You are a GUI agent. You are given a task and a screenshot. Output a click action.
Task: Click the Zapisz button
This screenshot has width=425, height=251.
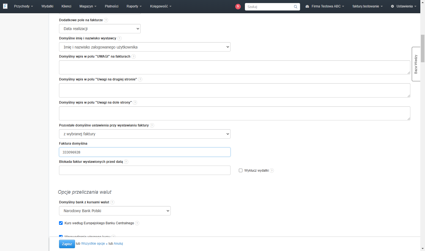pos(67,244)
